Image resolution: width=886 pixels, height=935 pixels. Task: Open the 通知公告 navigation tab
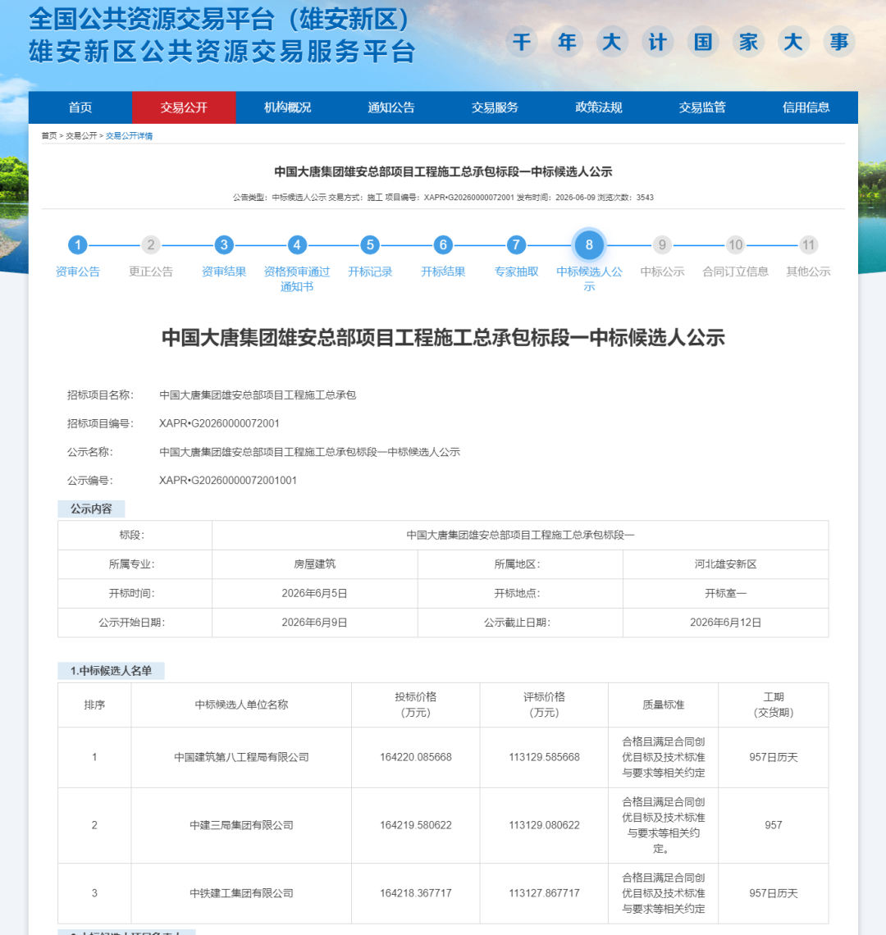[391, 107]
